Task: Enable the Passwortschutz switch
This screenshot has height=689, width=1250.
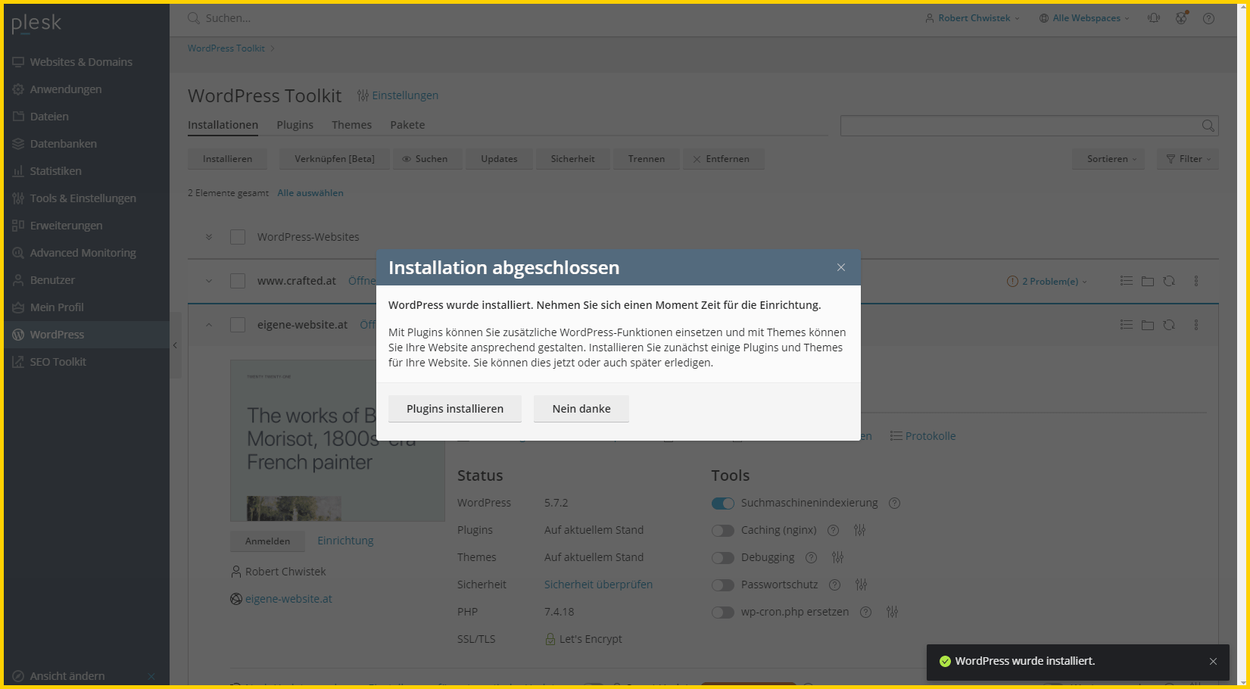Action: point(723,585)
